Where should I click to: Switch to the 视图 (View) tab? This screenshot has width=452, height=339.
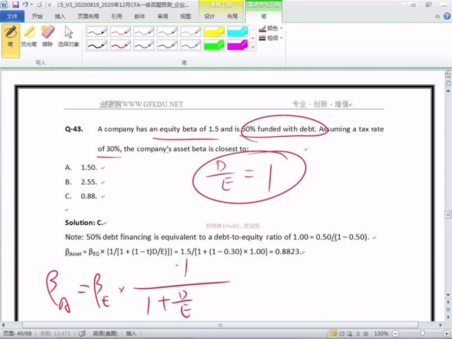click(185, 16)
